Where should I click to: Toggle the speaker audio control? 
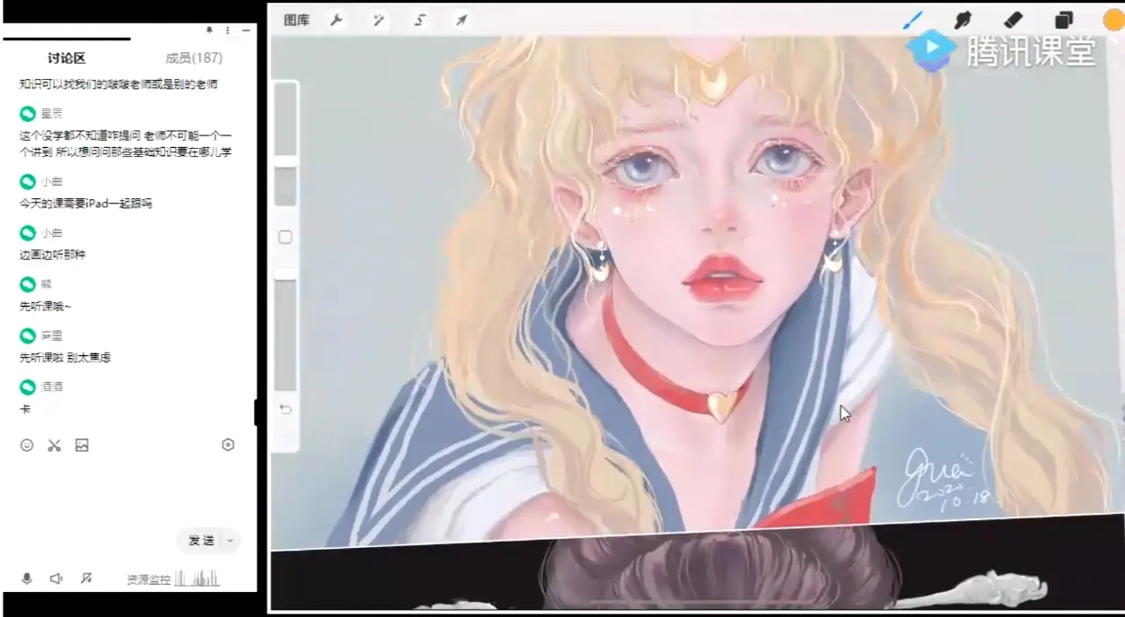pos(57,578)
